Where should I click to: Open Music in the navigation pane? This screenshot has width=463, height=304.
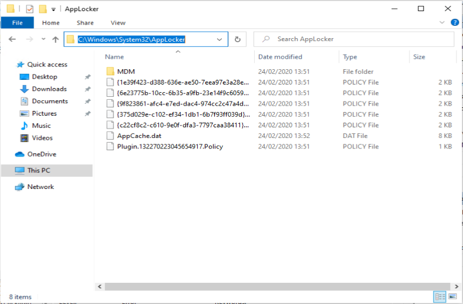pos(41,126)
